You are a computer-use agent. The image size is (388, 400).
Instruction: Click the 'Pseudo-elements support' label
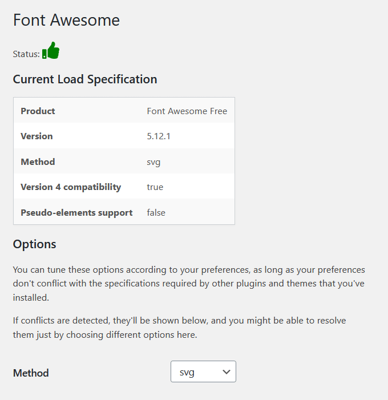coord(76,213)
